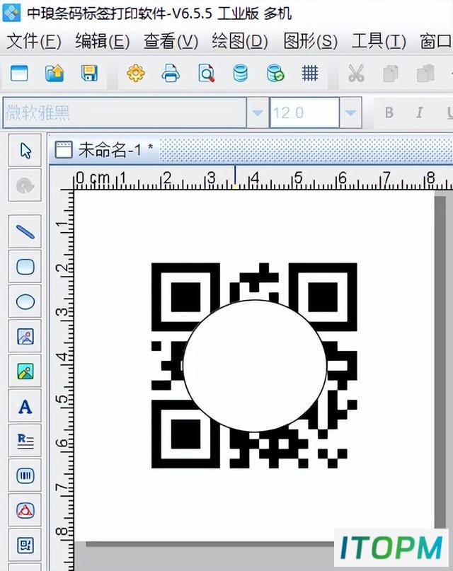Toggle italic I formatting
453x571 pixels.
click(x=419, y=113)
